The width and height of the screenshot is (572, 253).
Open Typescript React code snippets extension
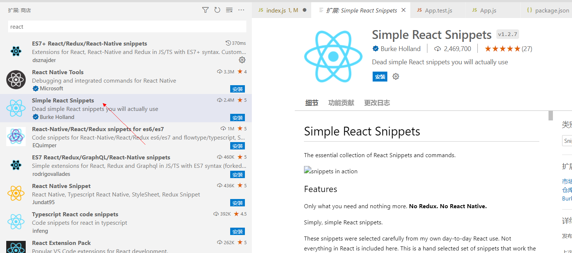tap(126, 222)
